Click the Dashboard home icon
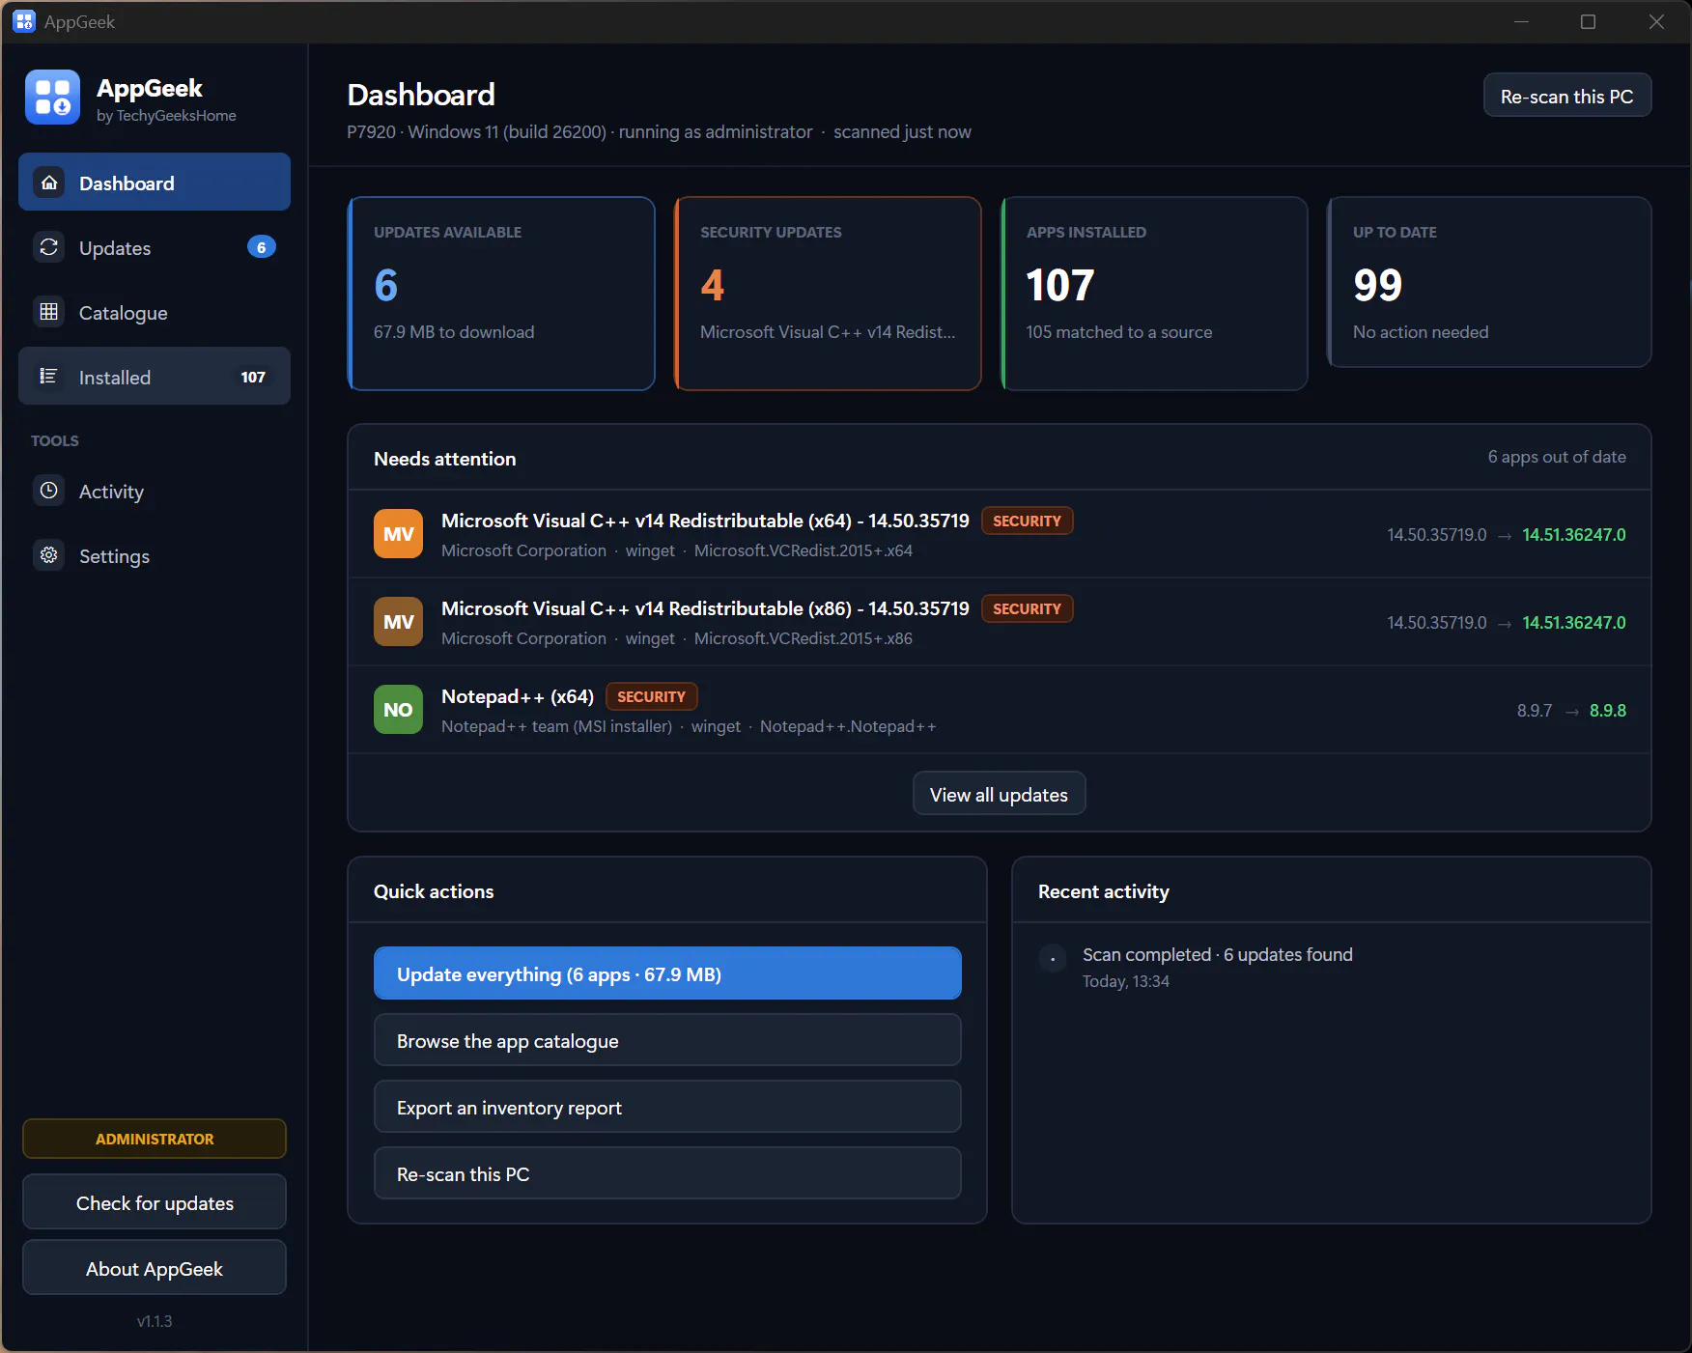The image size is (1692, 1353). coord(49,183)
